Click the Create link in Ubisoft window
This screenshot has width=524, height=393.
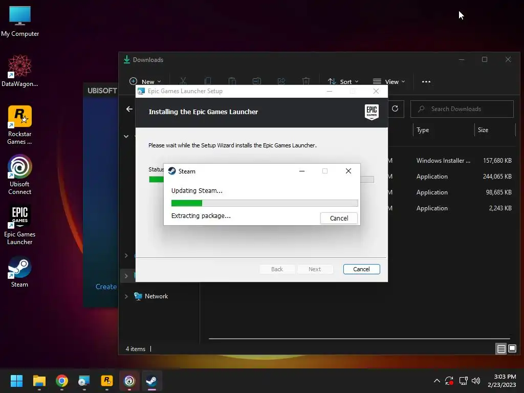(106, 287)
